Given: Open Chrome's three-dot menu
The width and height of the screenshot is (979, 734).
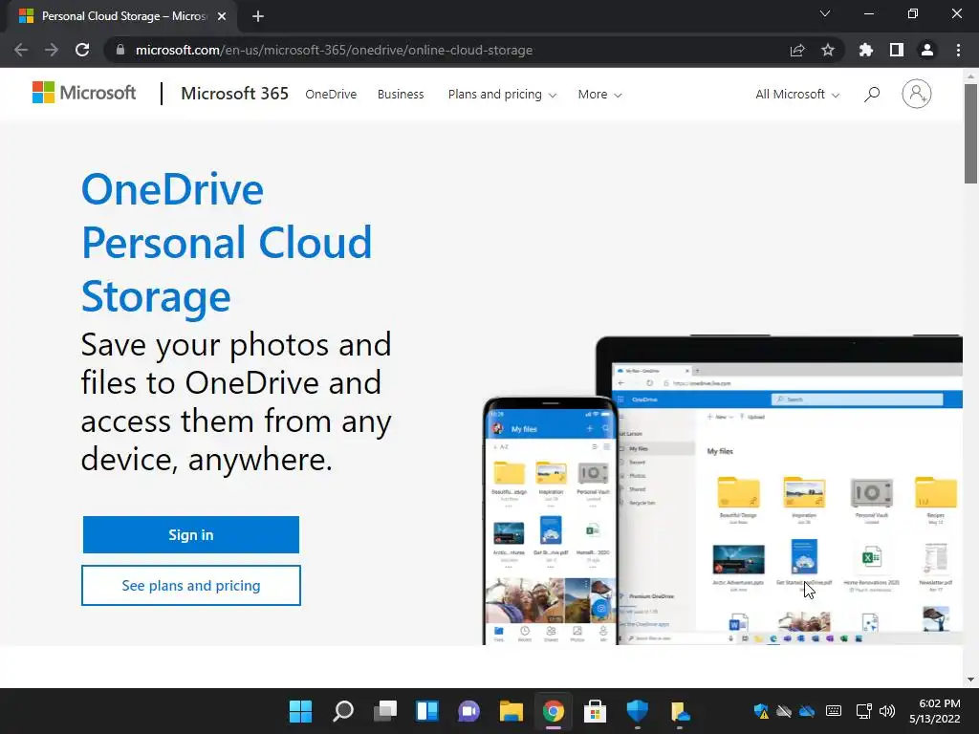Looking at the screenshot, I should (x=958, y=50).
